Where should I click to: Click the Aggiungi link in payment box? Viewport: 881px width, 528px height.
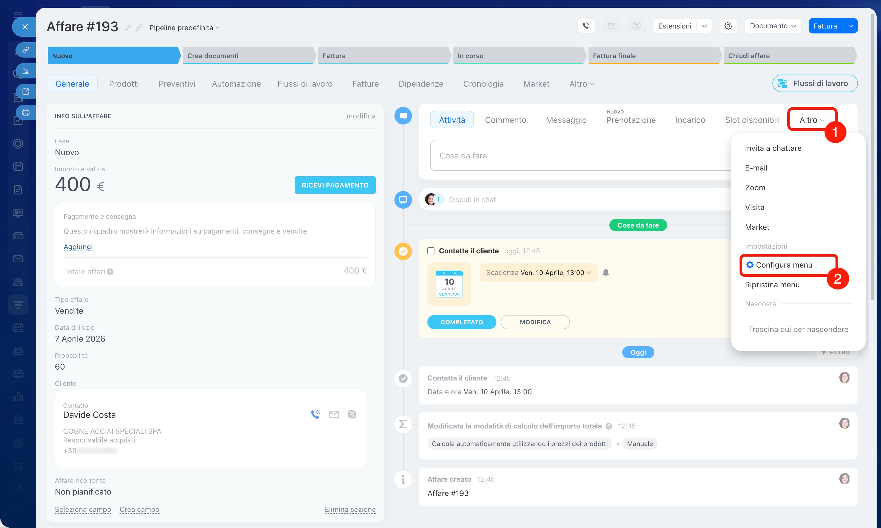pyautogui.click(x=78, y=246)
